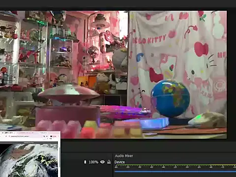
Task: Click the profile avatar icon in browser toolbar
Action: [x=51, y=136]
